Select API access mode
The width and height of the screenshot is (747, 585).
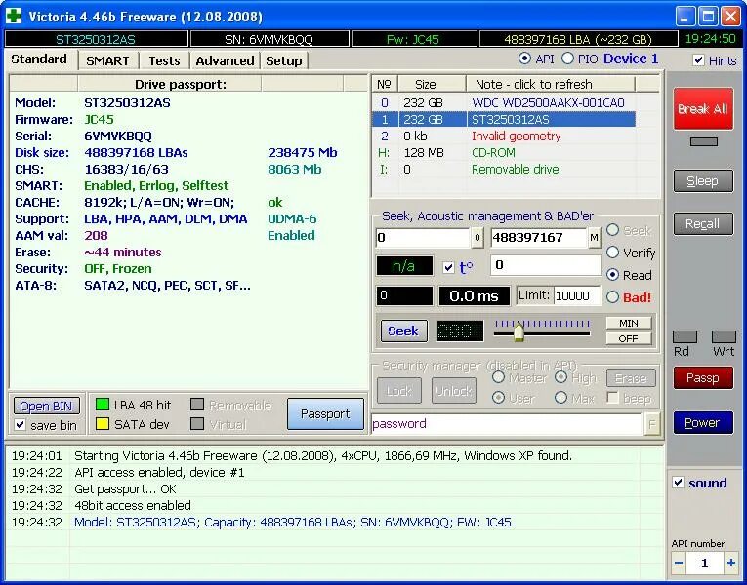tap(524, 58)
